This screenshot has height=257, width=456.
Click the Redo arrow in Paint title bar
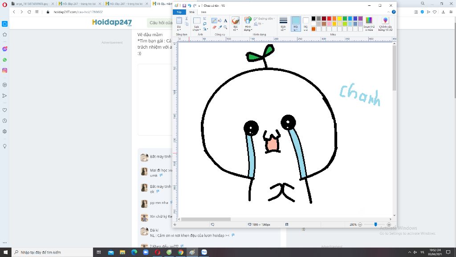[195, 5]
